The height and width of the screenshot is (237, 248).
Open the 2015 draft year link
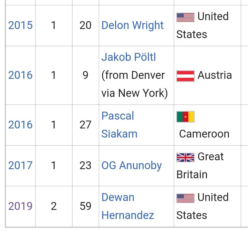point(20,25)
